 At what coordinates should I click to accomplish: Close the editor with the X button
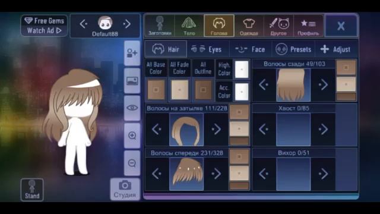tap(341, 26)
